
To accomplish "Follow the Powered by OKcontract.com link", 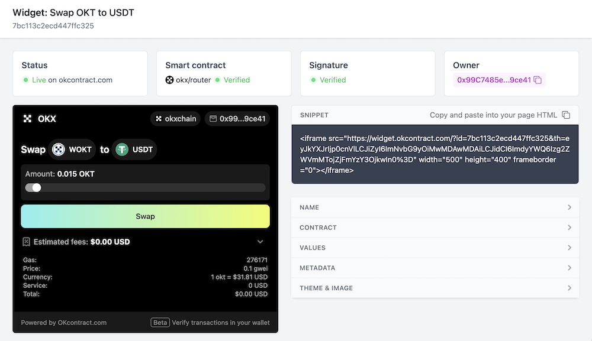I will [x=64, y=323].
